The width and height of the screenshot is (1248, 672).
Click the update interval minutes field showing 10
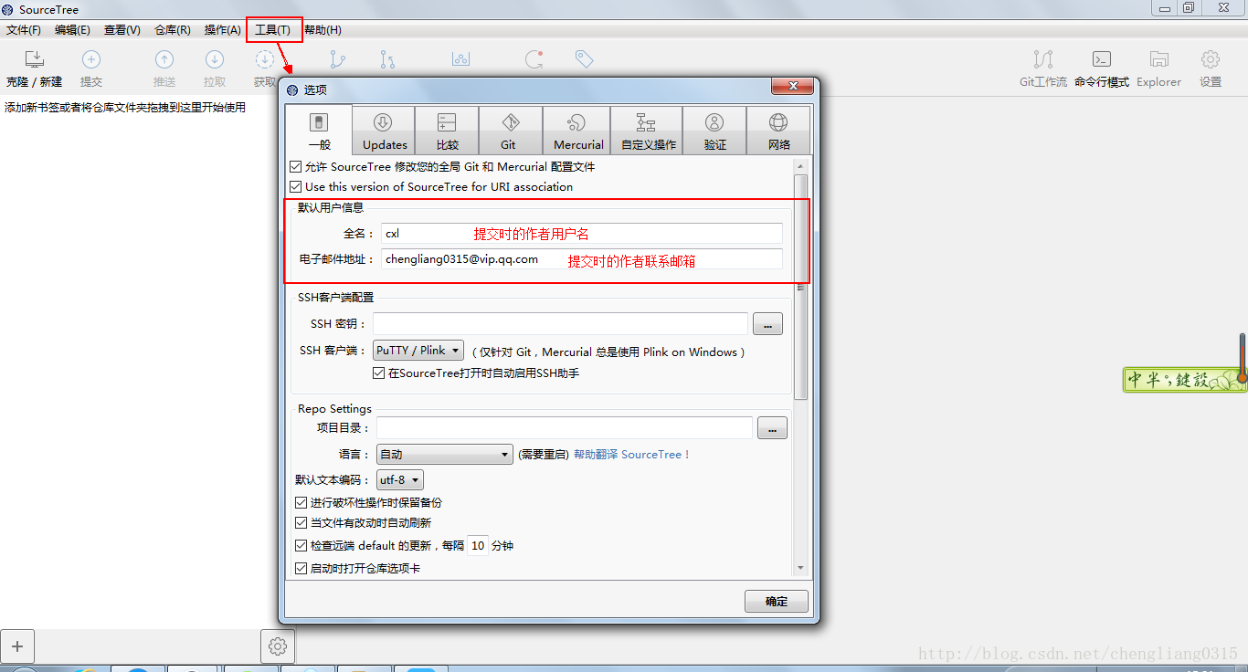click(x=478, y=546)
